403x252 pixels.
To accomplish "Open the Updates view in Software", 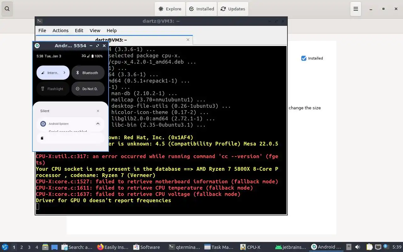I will click(233, 9).
